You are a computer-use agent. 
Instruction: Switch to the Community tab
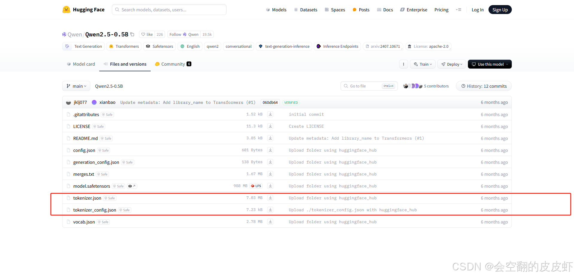[x=173, y=64]
